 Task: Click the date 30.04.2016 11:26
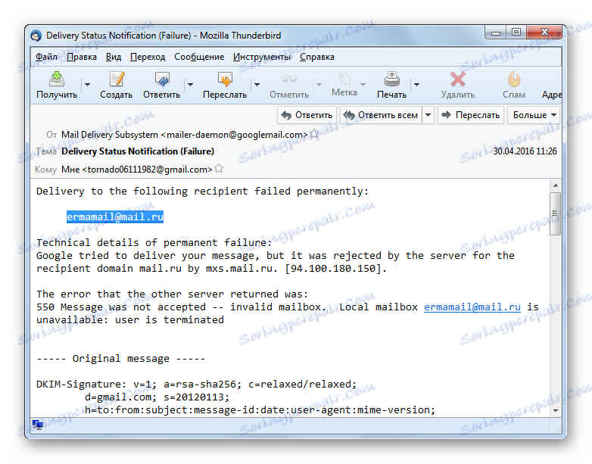[x=525, y=151]
